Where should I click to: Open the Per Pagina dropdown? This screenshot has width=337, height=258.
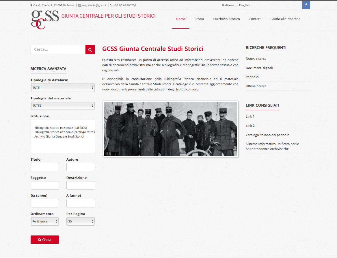(x=81, y=221)
